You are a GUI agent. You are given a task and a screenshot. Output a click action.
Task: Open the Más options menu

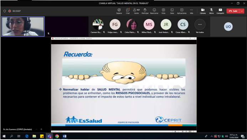[191, 11]
